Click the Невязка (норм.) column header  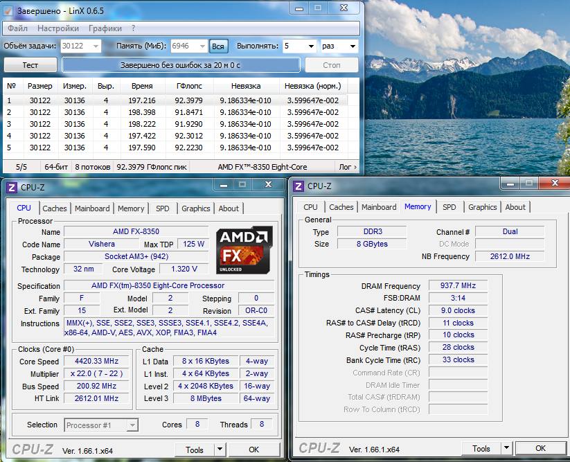pyautogui.click(x=312, y=86)
